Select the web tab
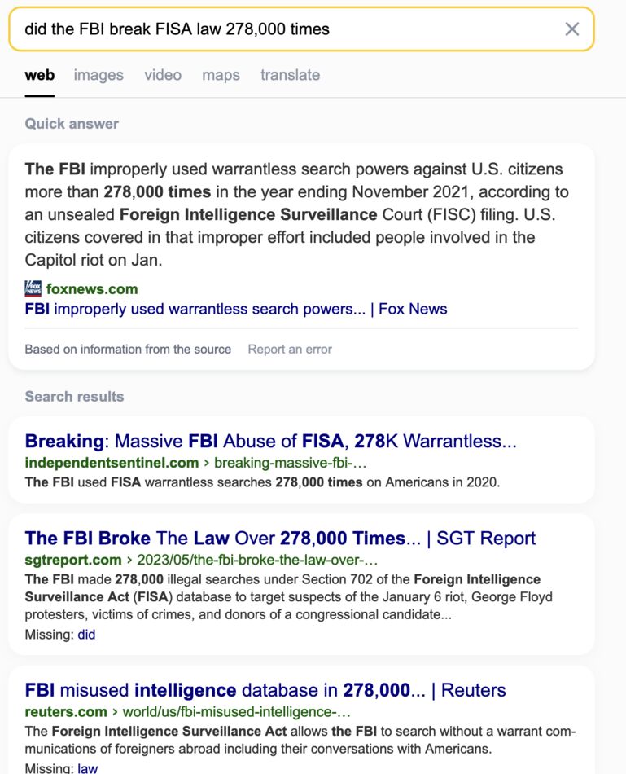The image size is (626, 774). pyautogui.click(x=39, y=74)
